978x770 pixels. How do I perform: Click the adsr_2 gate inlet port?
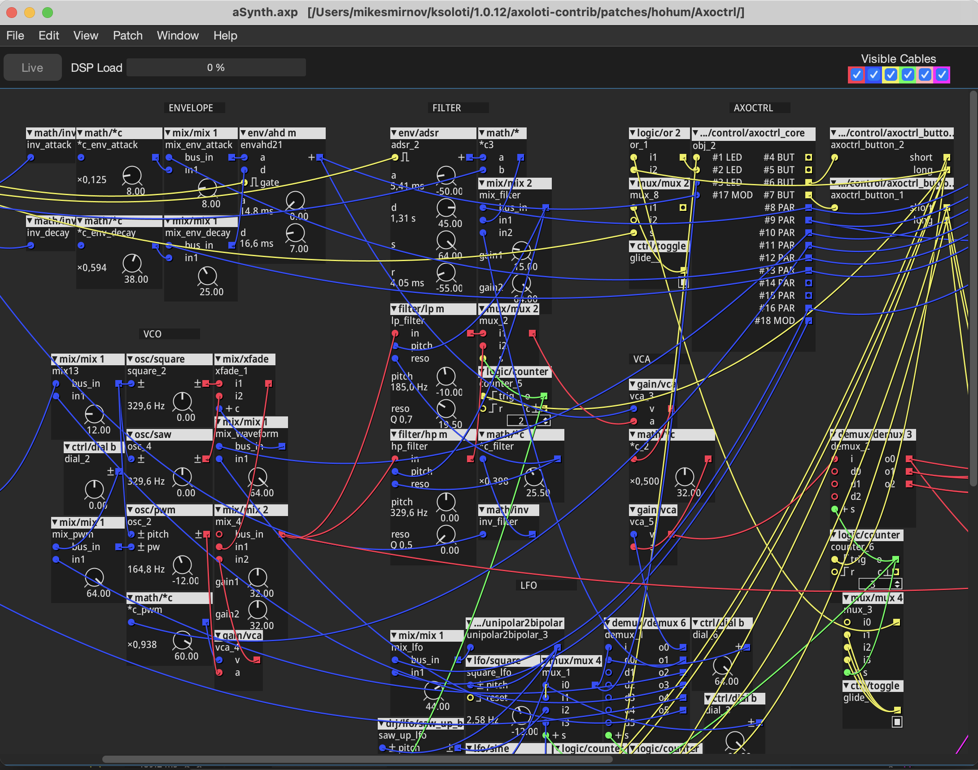click(395, 157)
